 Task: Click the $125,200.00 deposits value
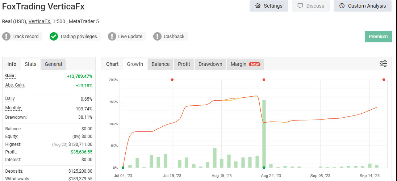(80, 171)
